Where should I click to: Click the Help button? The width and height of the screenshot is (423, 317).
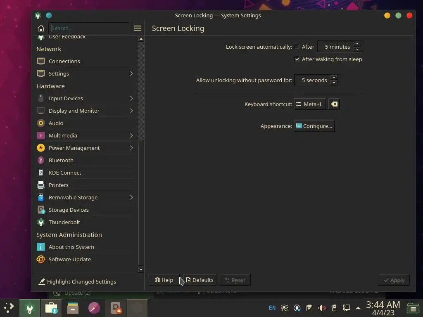click(x=164, y=280)
